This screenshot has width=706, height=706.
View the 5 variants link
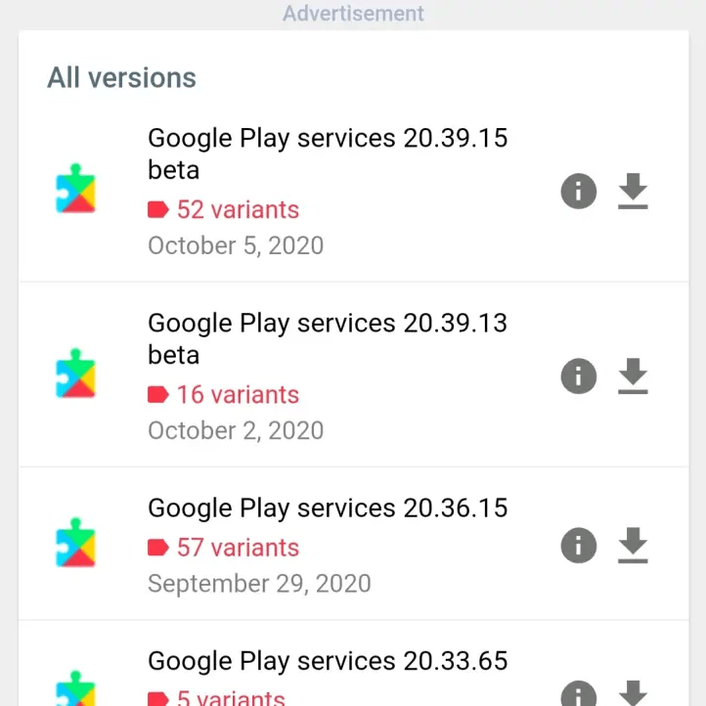(231, 698)
